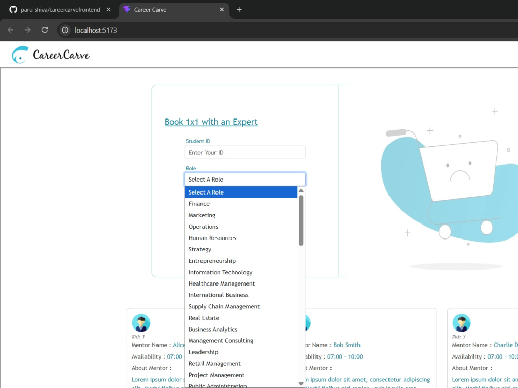Viewport: 518px width, 388px height.
Task: Switch to the Career Carve tab
Action: tap(174, 9)
